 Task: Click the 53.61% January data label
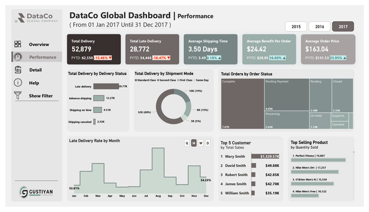tap(74, 188)
